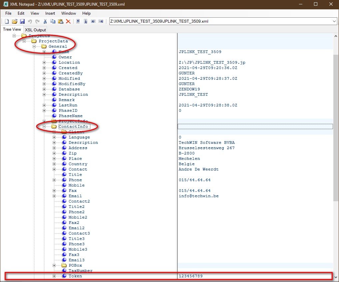Copy the selected node
Viewport: 339px width, 282px height.
[53, 21]
